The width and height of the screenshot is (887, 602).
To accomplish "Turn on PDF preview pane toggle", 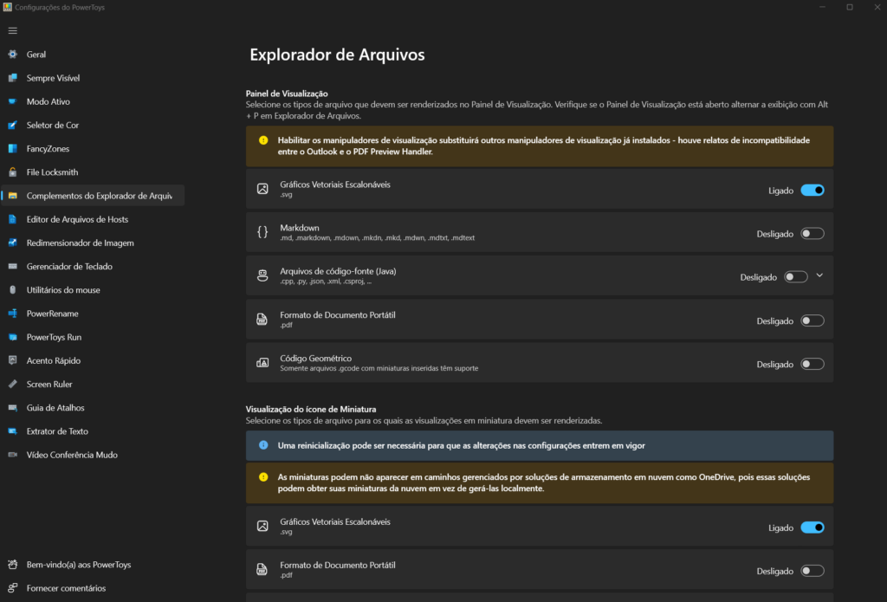I will point(812,320).
